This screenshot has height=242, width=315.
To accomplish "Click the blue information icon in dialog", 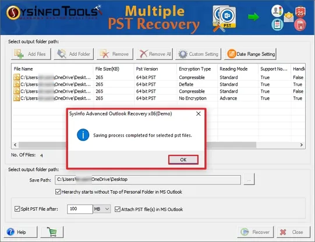I will [83, 135].
